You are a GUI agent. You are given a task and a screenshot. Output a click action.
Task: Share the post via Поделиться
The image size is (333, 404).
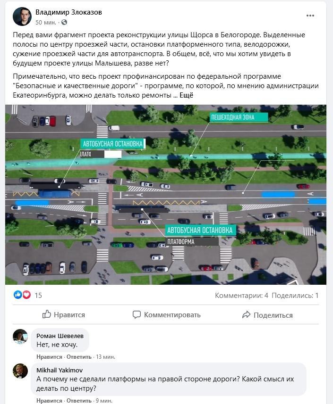click(267, 315)
